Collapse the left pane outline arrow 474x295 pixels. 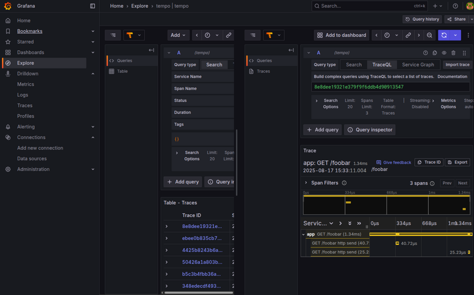coord(151,50)
